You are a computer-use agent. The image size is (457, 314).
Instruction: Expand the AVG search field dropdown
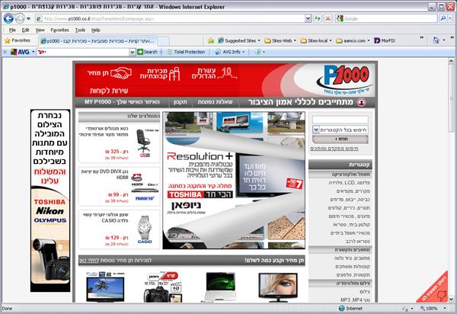(x=132, y=52)
